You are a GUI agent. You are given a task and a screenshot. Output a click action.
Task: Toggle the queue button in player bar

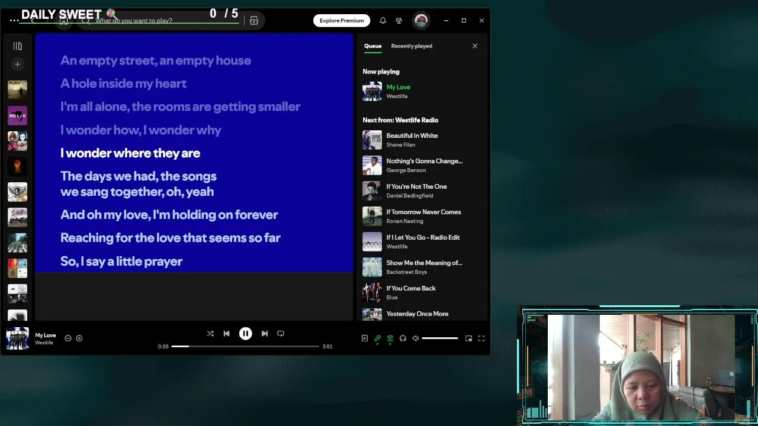(390, 338)
